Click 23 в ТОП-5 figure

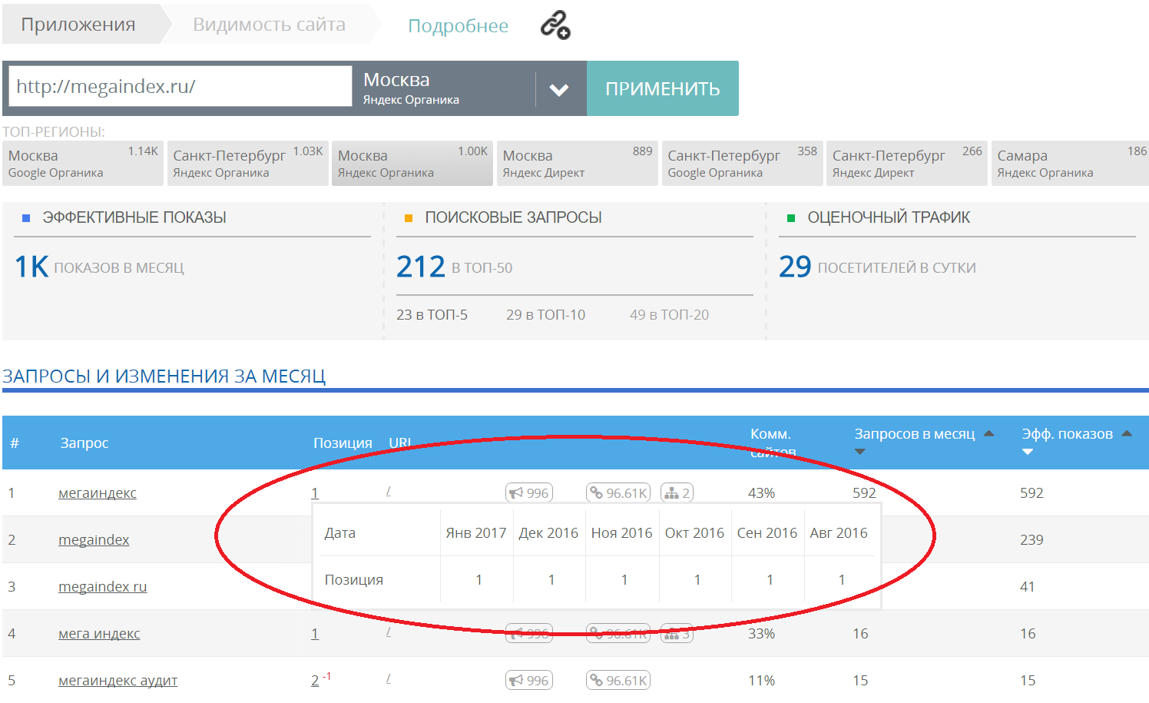432,315
